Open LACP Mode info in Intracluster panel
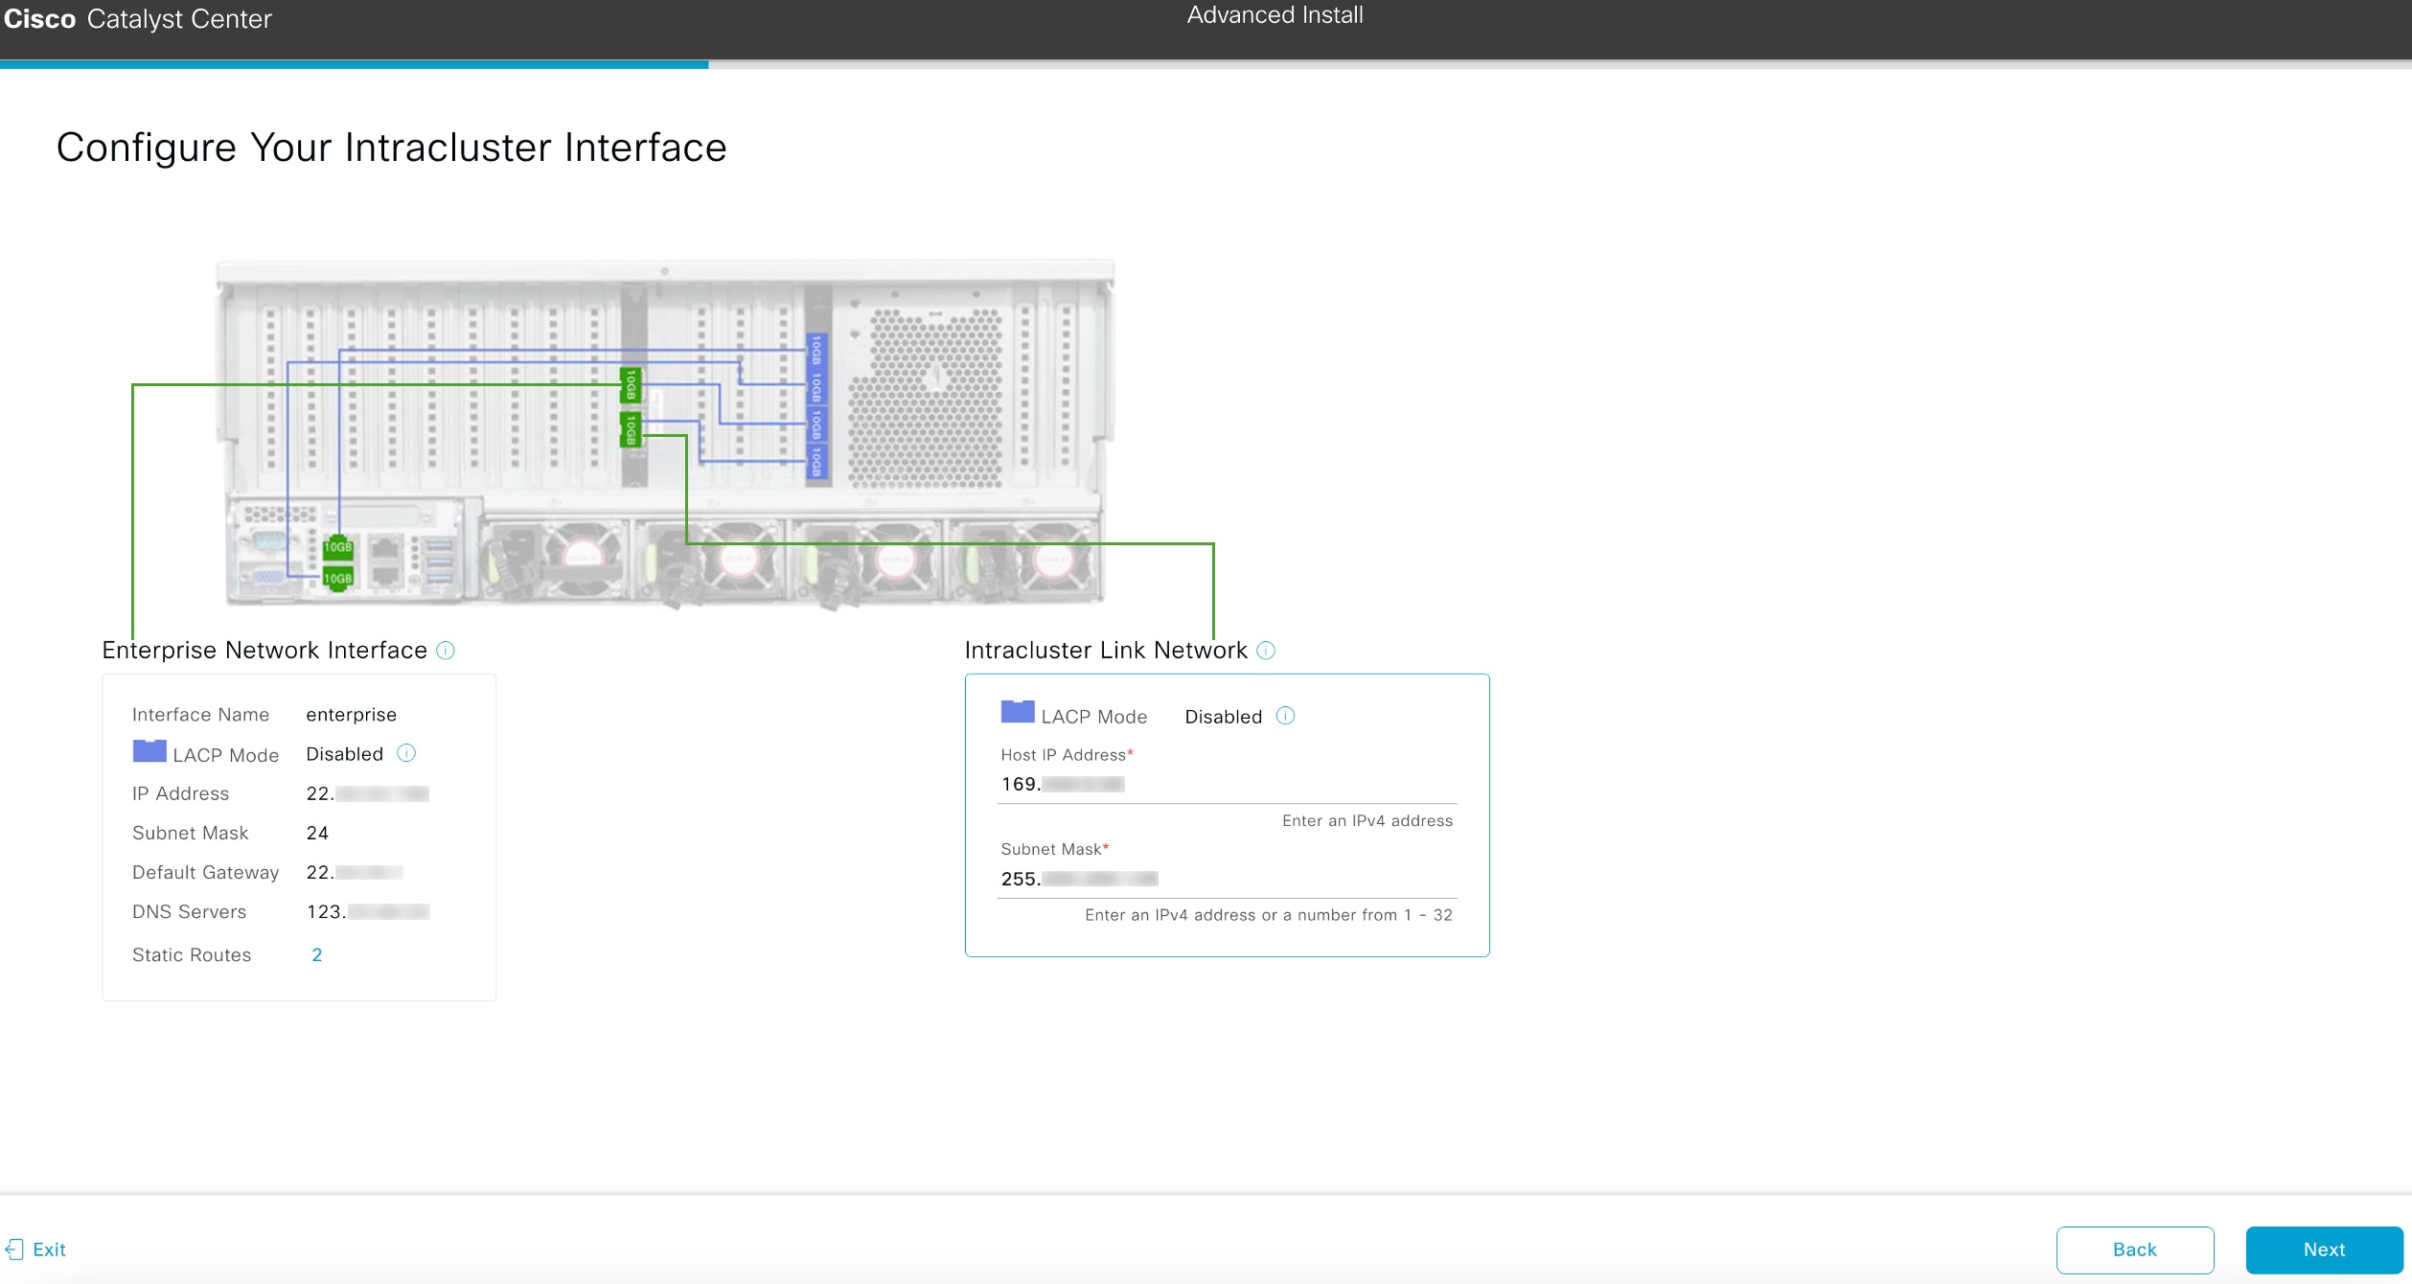The image size is (2412, 1284). click(x=1285, y=716)
